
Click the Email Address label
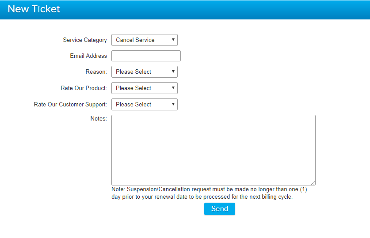(x=88, y=56)
